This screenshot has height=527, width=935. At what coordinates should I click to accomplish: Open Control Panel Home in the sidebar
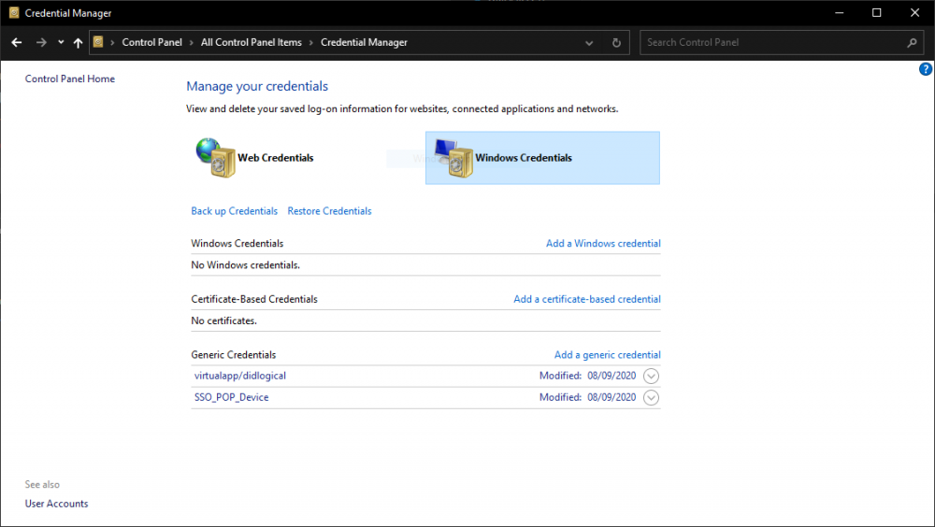[x=70, y=78]
